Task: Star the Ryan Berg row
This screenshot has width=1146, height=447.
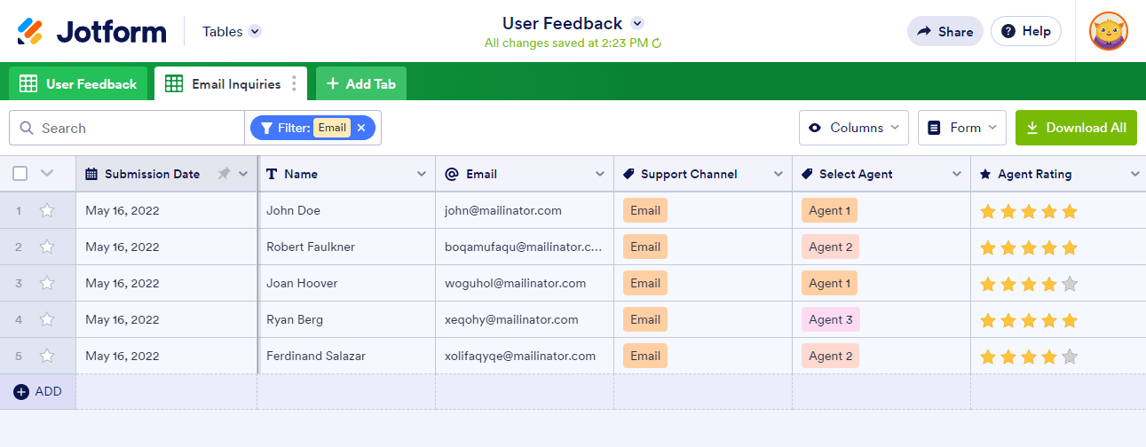Action: click(47, 320)
